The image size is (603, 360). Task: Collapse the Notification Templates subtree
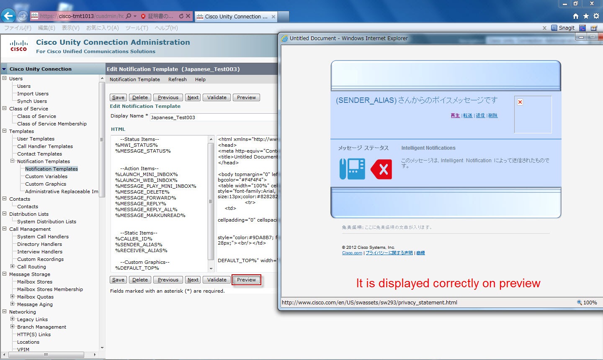click(x=13, y=161)
